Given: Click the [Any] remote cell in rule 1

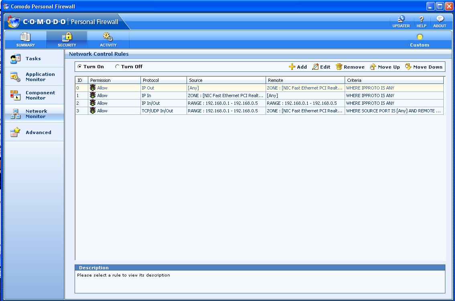Looking at the screenshot, I should [x=305, y=96].
